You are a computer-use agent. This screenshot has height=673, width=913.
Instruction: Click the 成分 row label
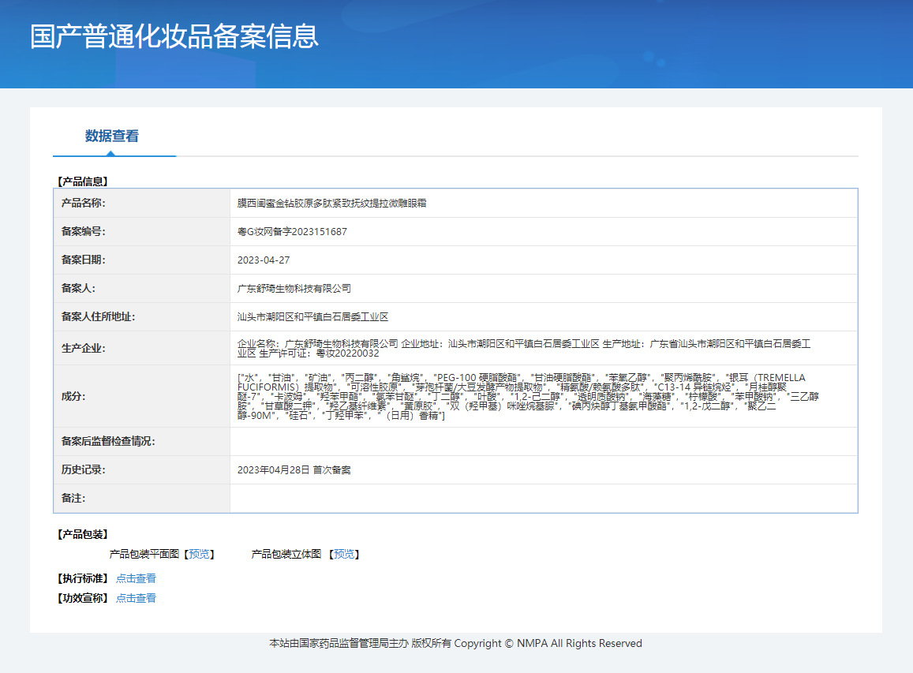pos(73,396)
